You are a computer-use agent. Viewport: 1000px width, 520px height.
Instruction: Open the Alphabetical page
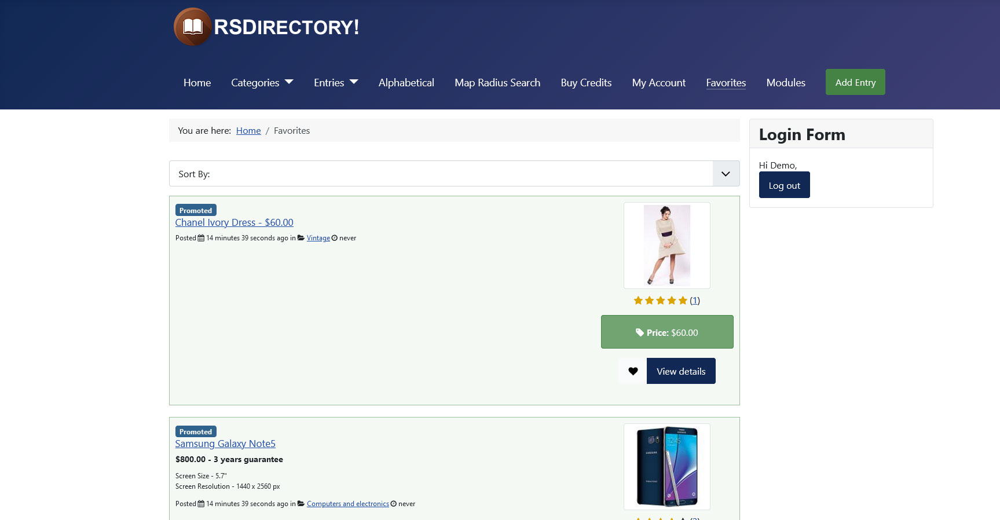click(x=406, y=83)
